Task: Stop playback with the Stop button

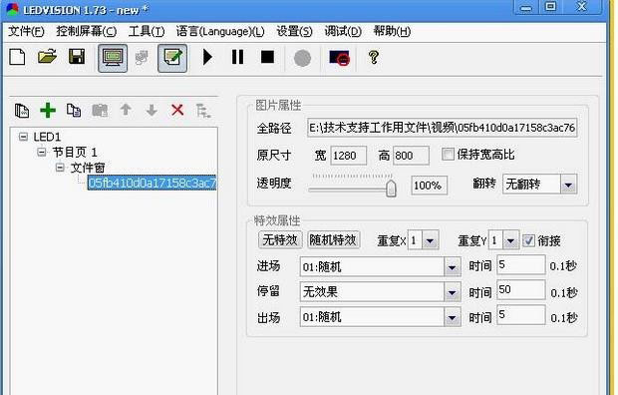Action: [x=267, y=57]
